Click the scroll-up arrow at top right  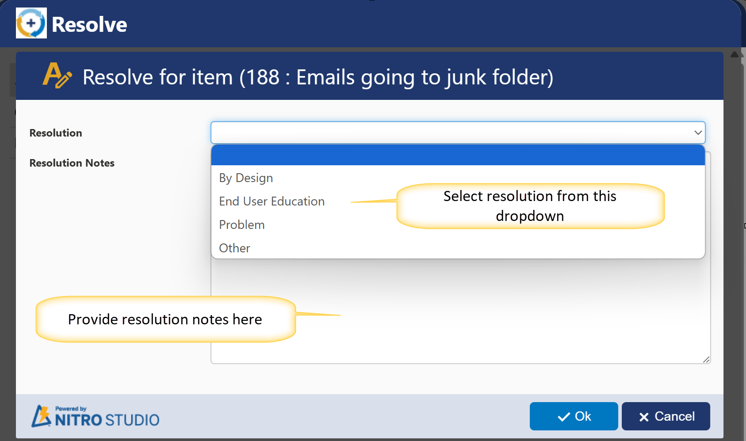coord(735,54)
